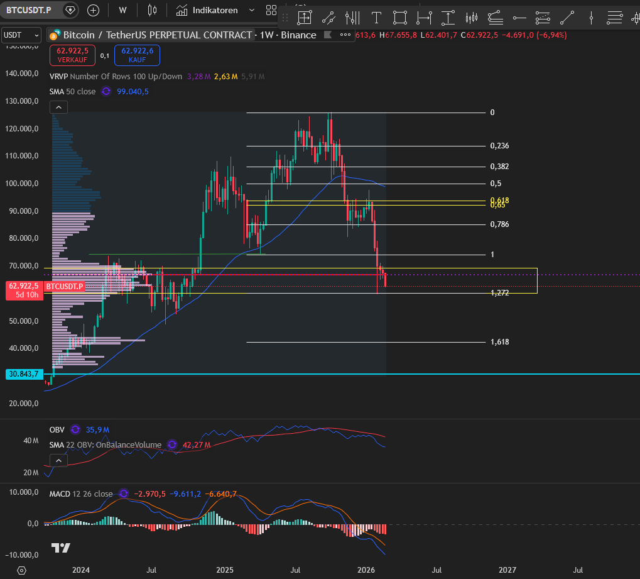Open the candlestick chart type selector
This screenshot has width=640, height=579.
[x=151, y=10]
